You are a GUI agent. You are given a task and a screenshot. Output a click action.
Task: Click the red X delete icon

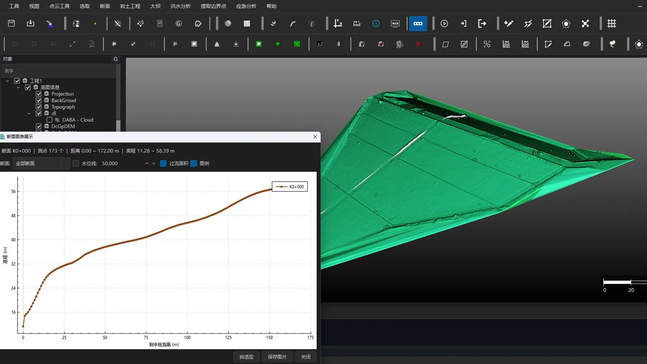419,44
